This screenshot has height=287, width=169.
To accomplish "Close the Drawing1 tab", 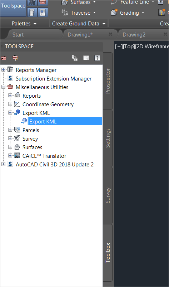I will coord(110,34).
